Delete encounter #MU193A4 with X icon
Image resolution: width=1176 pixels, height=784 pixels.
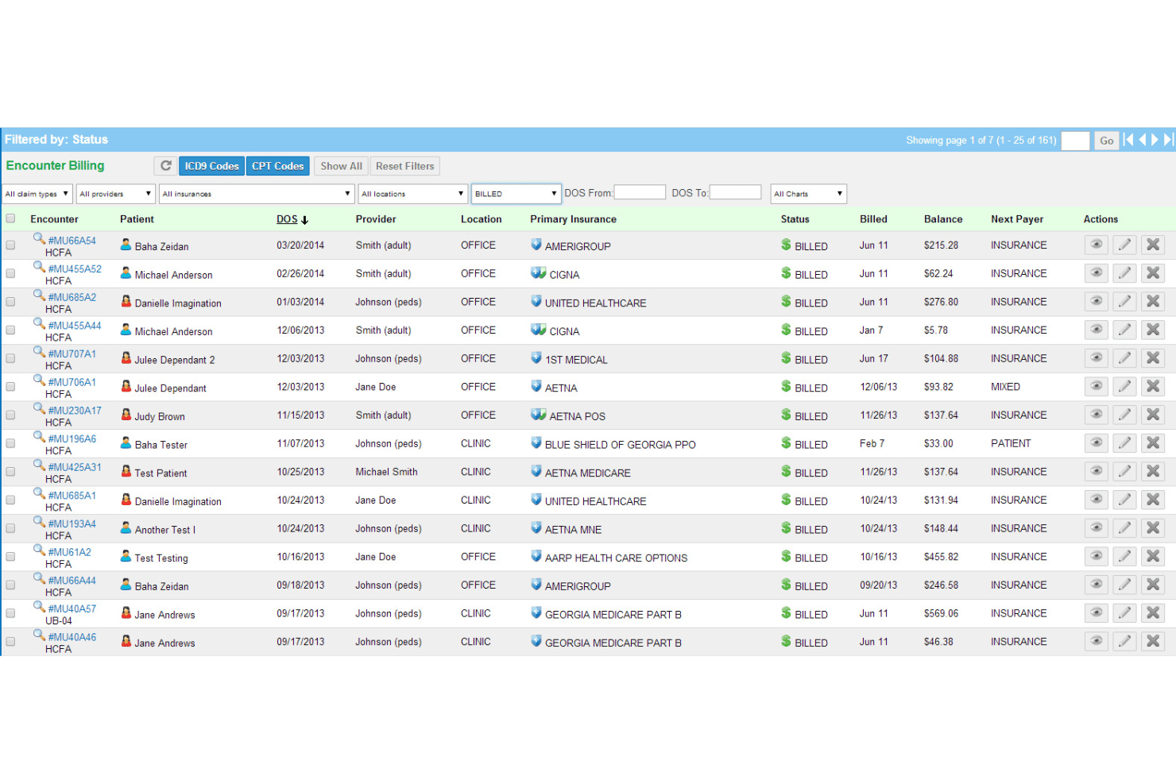pyautogui.click(x=1153, y=528)
